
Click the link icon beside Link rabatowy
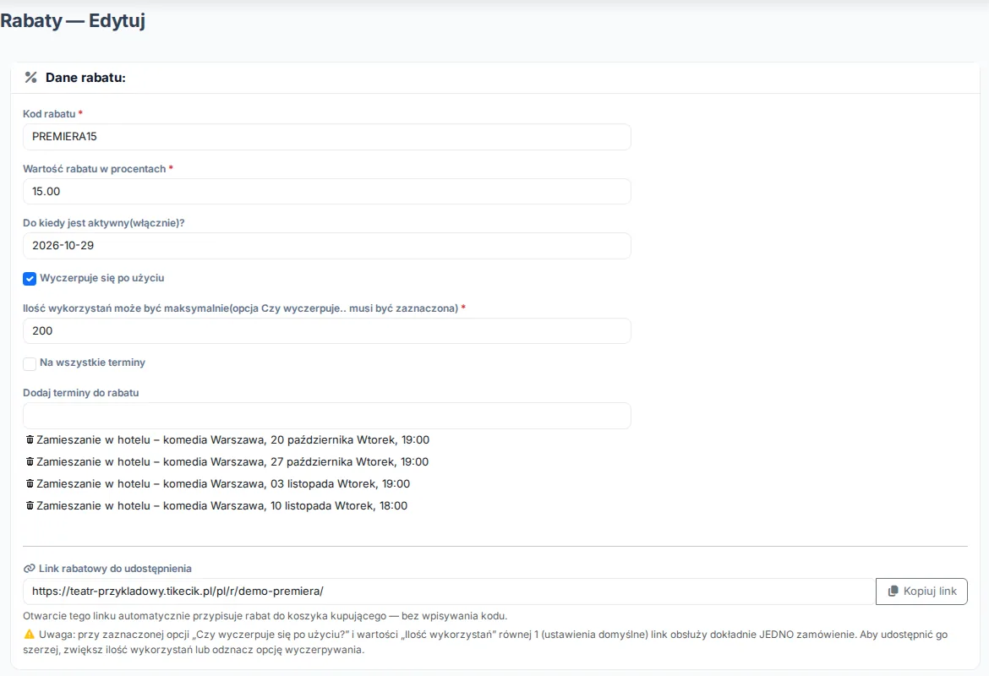coord(29,569)
